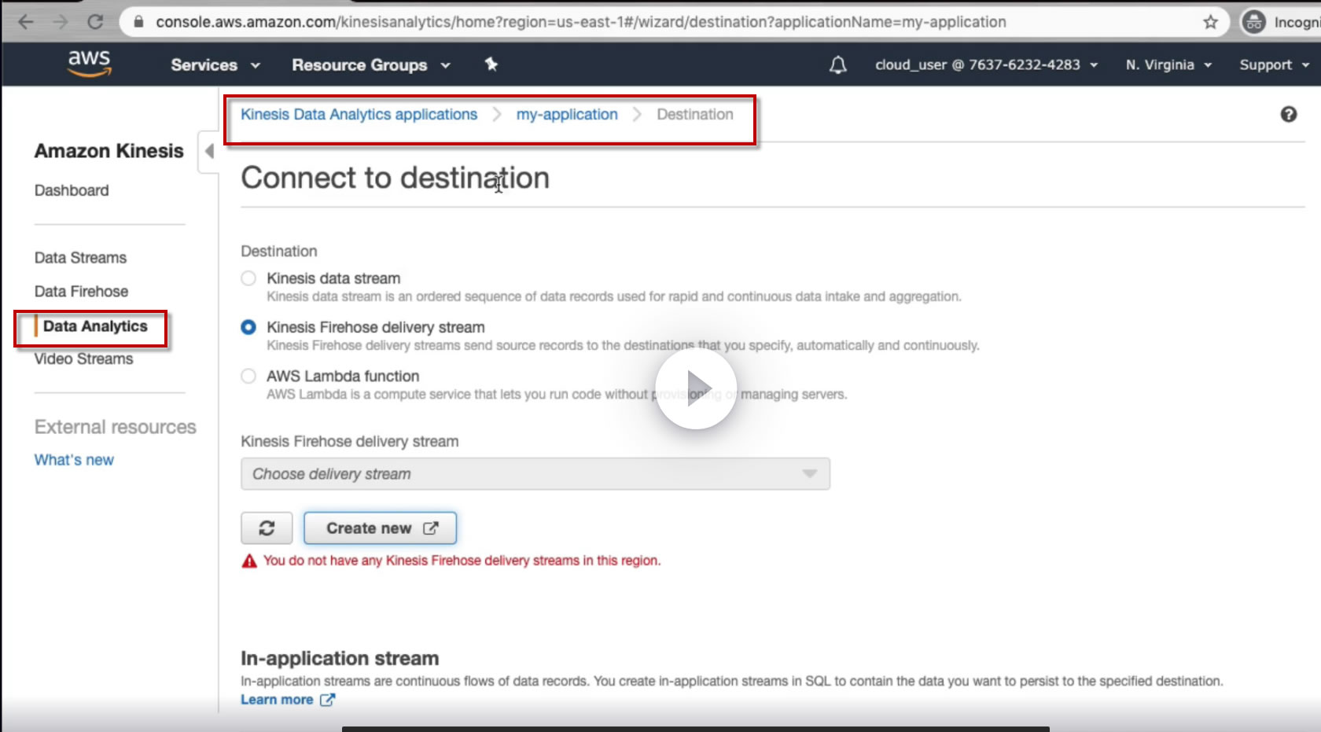Expand the Services menu
The width and height of the screenshot is (1321, 732).
click(x=215, y=65)
